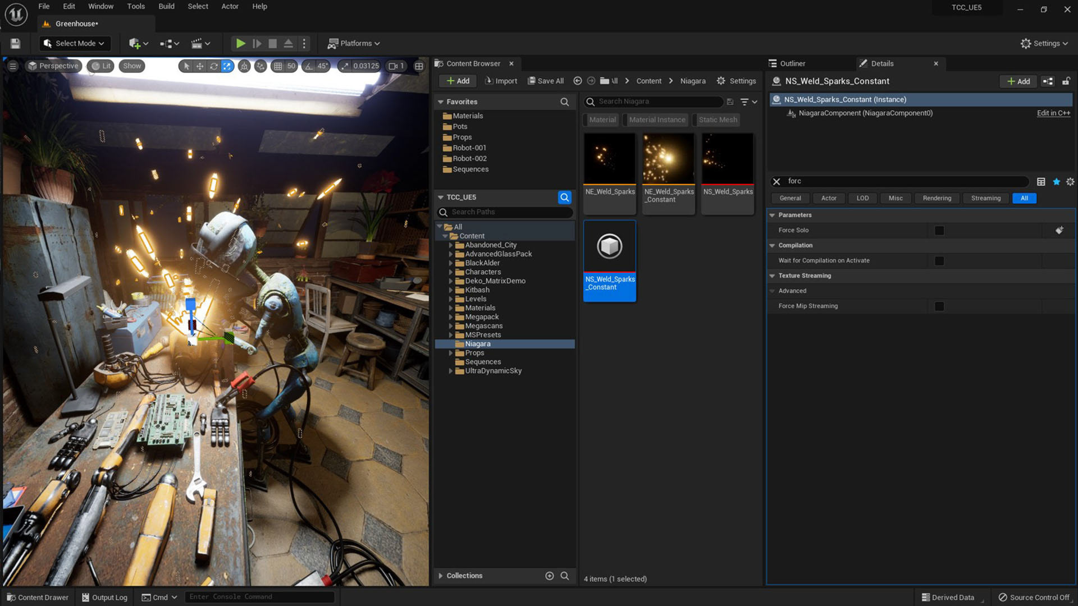Collapse the Parameters category

772,215
